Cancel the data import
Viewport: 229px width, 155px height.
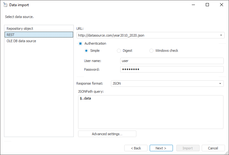click(213, 148)
